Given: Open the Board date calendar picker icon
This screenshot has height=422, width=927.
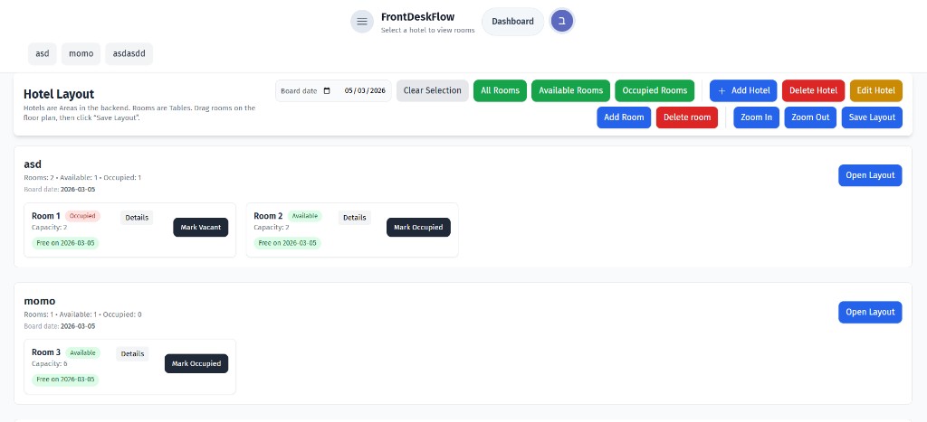Looking at the screenshot, I should point(327,91).
